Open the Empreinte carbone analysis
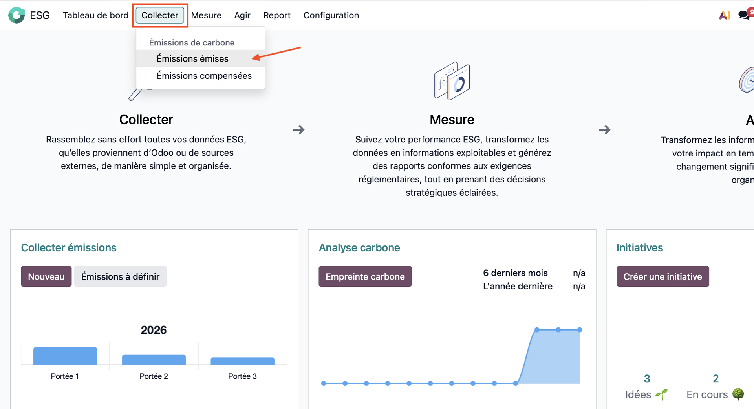Viewport: 754px width, 409px height. tap(365, 276)
